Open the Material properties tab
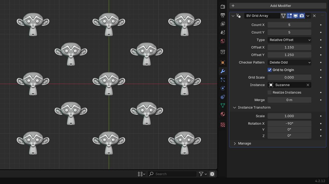The height and width of the screenshot is (184, 329). click(223, 114)
